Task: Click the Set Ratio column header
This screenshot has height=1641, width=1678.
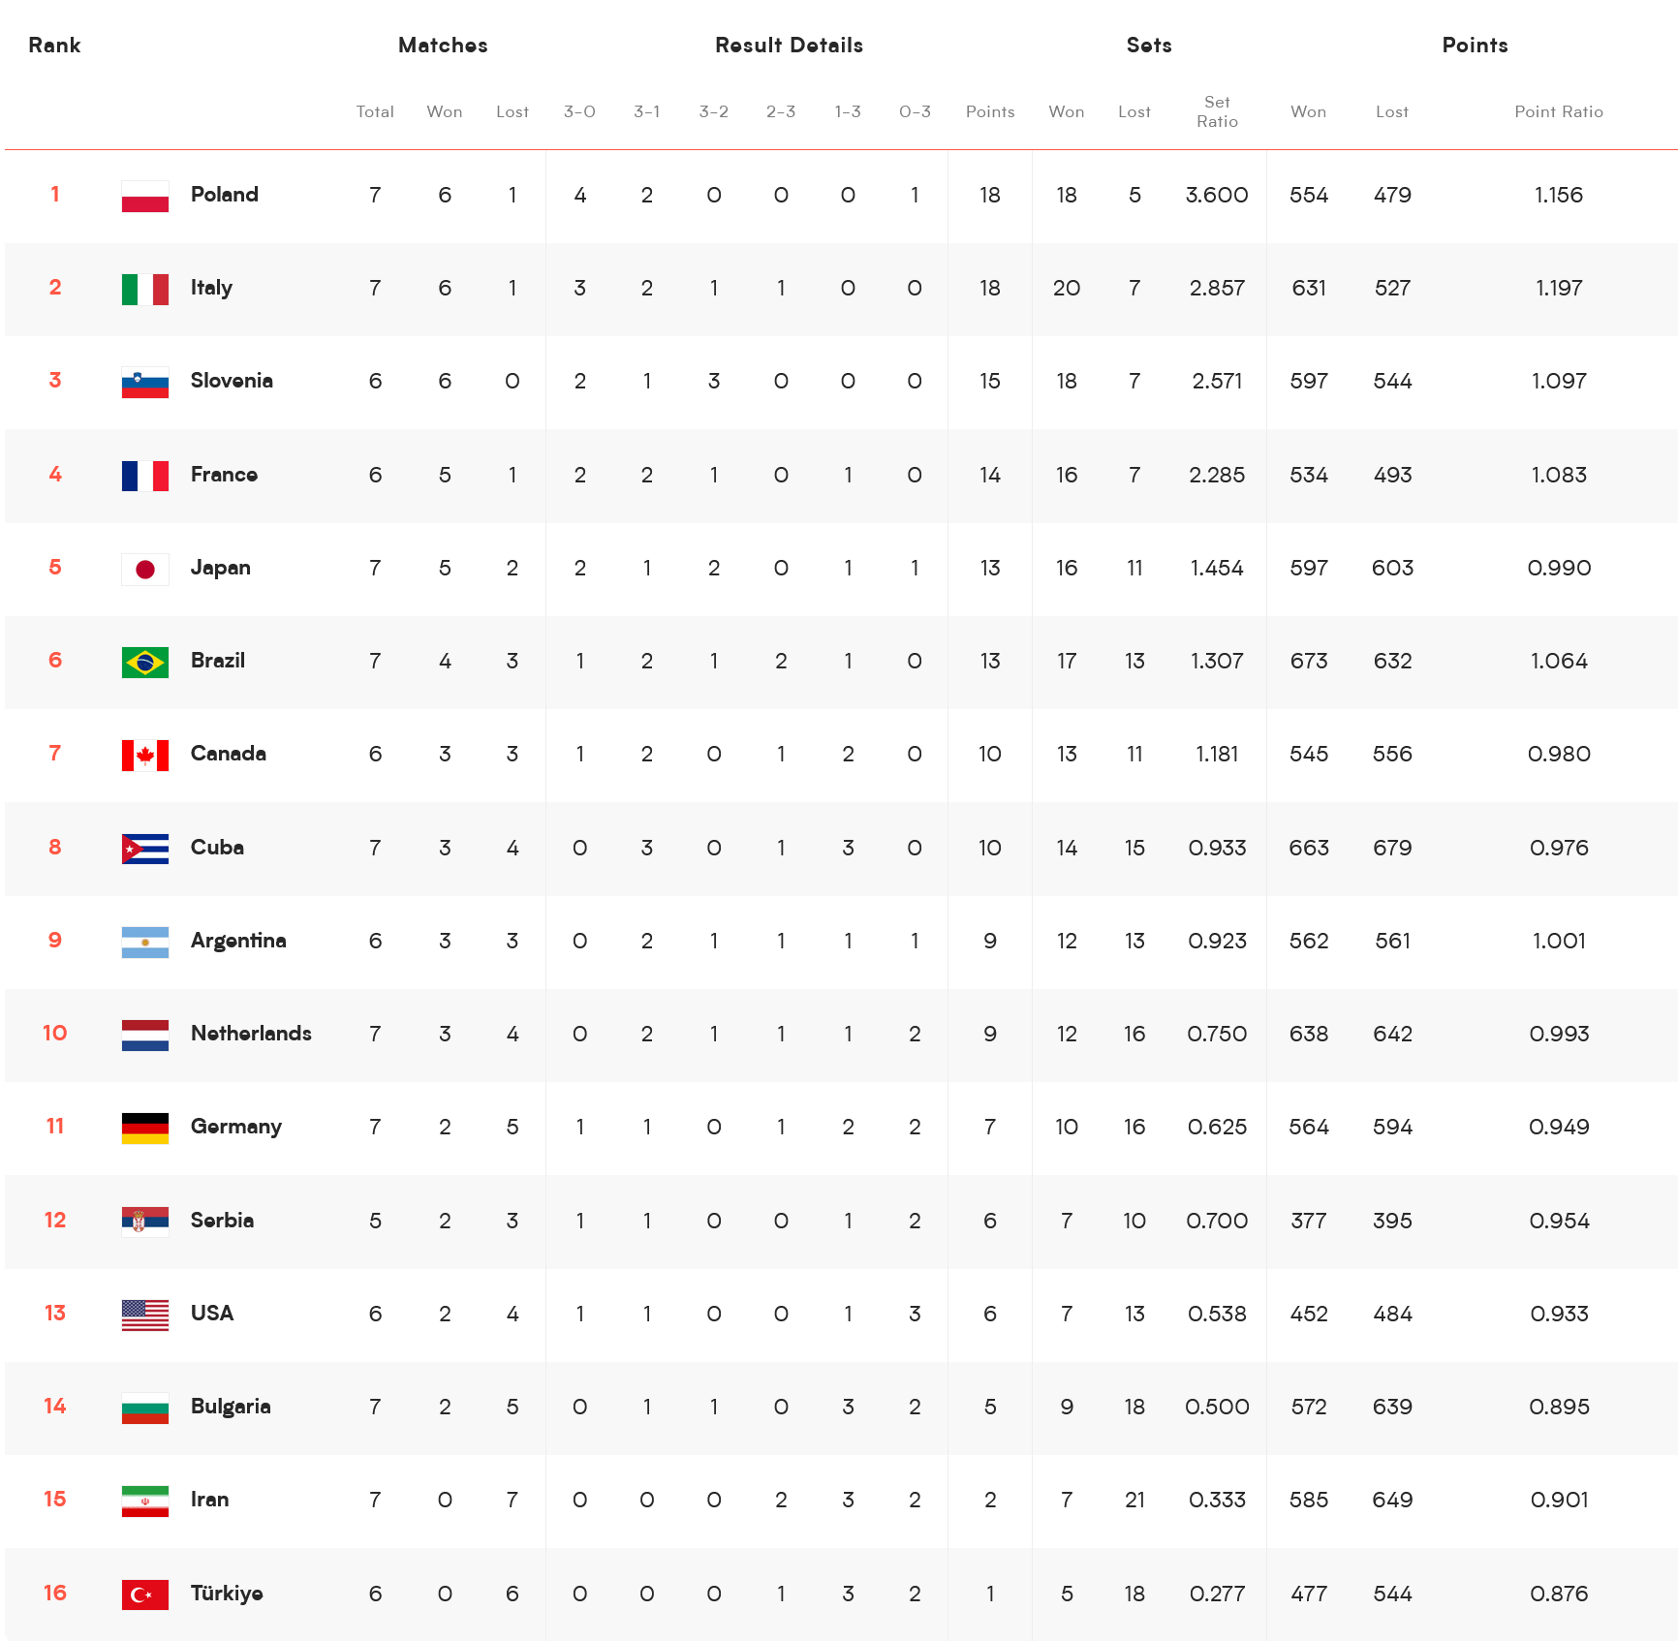Action: (1217, 111)
